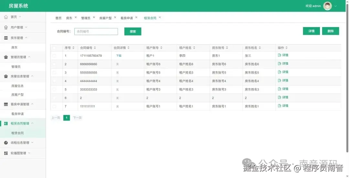The image size is (349, 178).
Task: Switch to the 首页 tab
Action: point(58,18)
